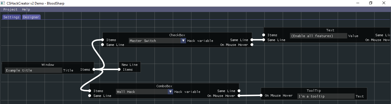
Task: Switch to the Designer tab
Action: [31, 17]
